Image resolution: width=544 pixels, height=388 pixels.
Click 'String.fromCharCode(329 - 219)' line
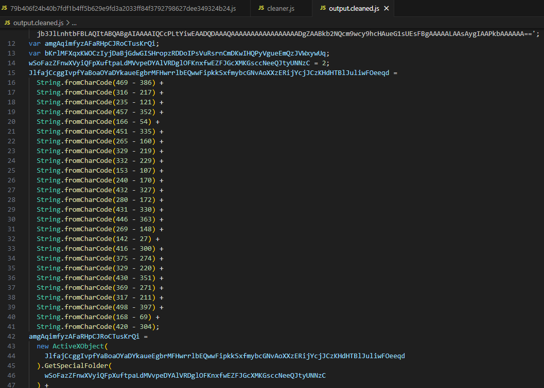pyautogui.click(x=100, y=151)
